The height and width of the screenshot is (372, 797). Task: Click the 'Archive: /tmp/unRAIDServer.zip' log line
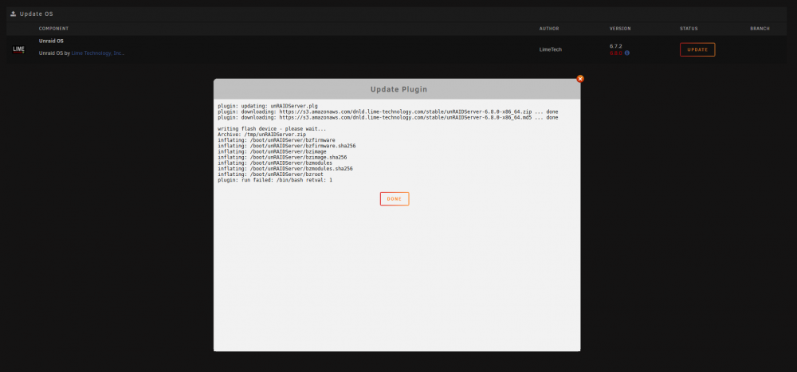pos(261,134)
